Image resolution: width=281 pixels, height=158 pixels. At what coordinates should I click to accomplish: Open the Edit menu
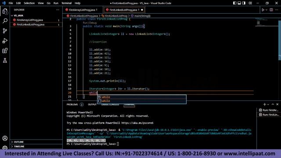pyautogui.click(x=18, y=3)
